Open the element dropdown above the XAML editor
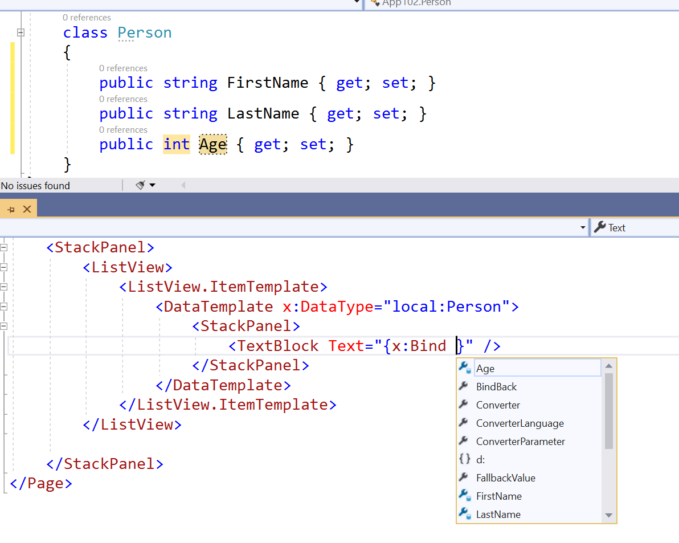 click(582, 227)
